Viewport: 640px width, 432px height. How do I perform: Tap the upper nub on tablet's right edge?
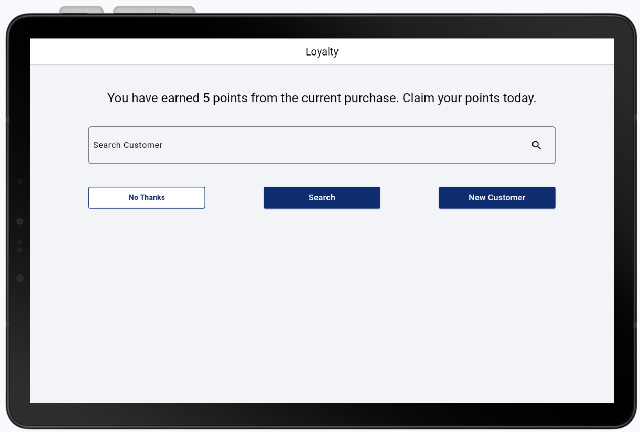click(x=635, y=117)
